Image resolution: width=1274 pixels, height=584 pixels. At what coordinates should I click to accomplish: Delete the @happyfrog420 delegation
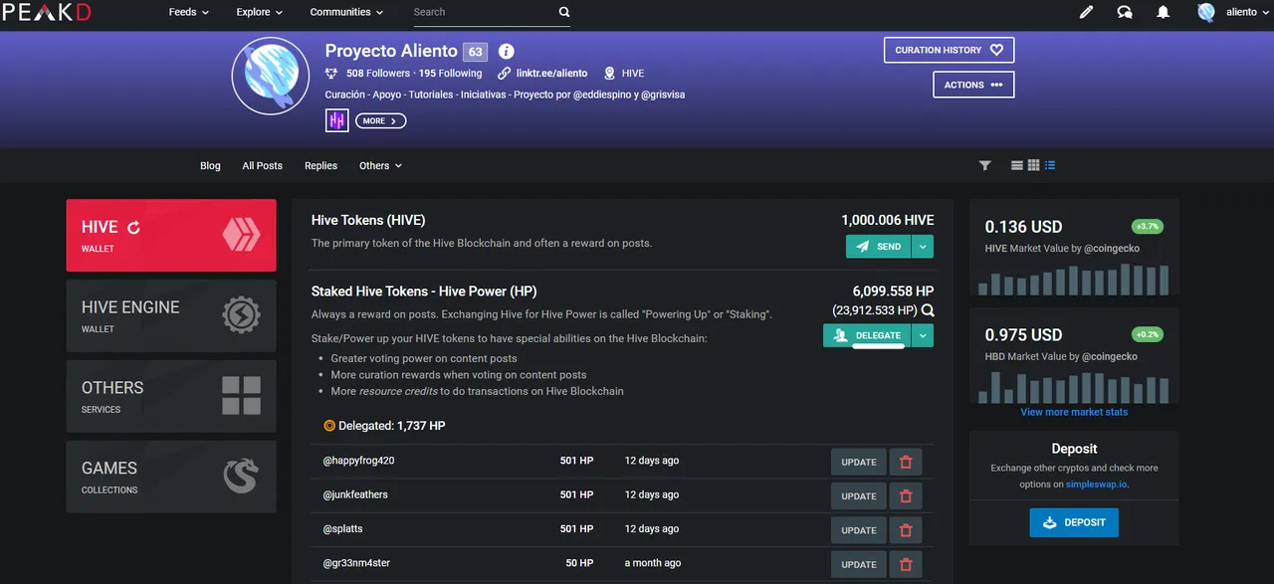pyautogui.click(x=906, y=462)
